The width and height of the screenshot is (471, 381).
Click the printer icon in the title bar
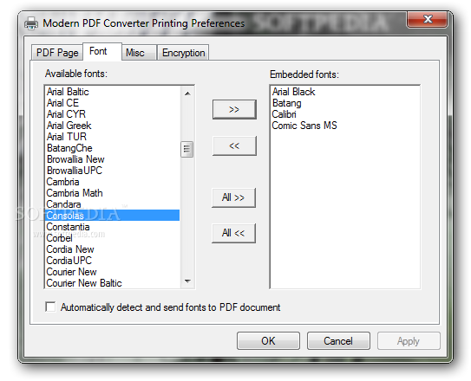tap(31, 23)
